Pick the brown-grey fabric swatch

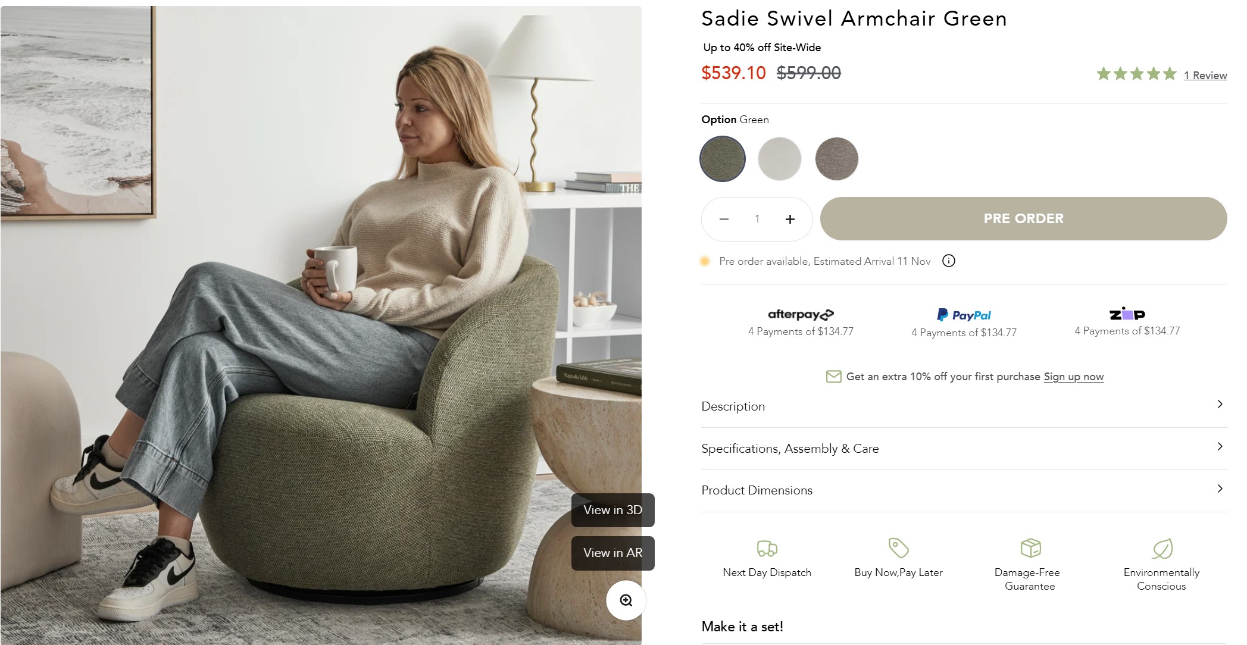[x=836, y=159]
